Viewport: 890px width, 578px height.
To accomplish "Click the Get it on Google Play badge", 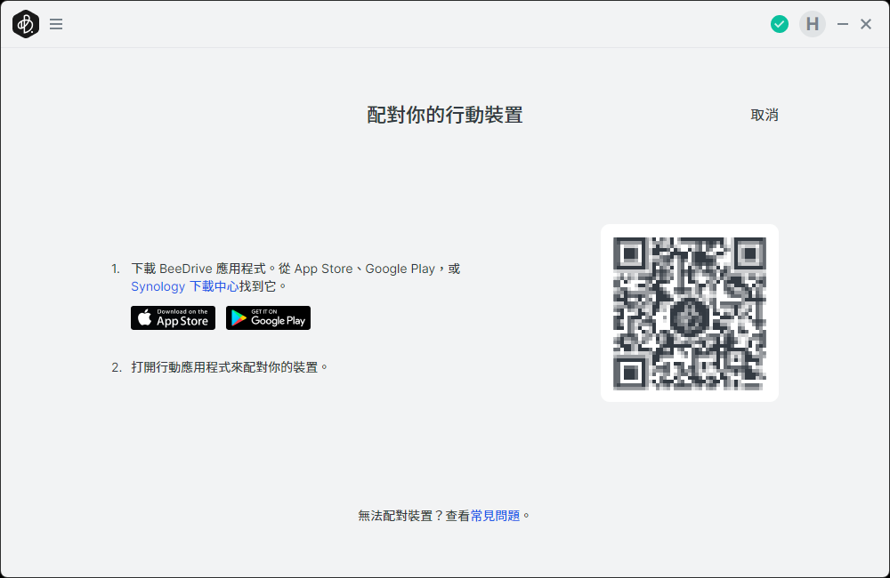I will pos(268,318).
